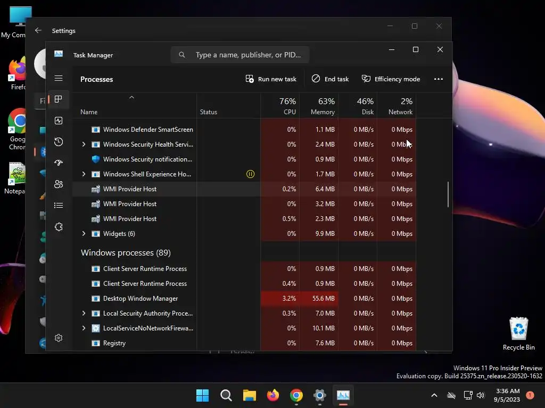Select the Windows Security notification row
This screenshot has width=545, height=408.
tap(244, 159)
